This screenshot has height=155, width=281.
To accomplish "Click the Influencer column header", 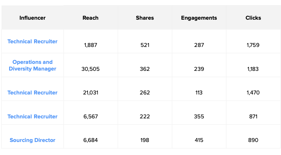I will [x=33, y=18].
